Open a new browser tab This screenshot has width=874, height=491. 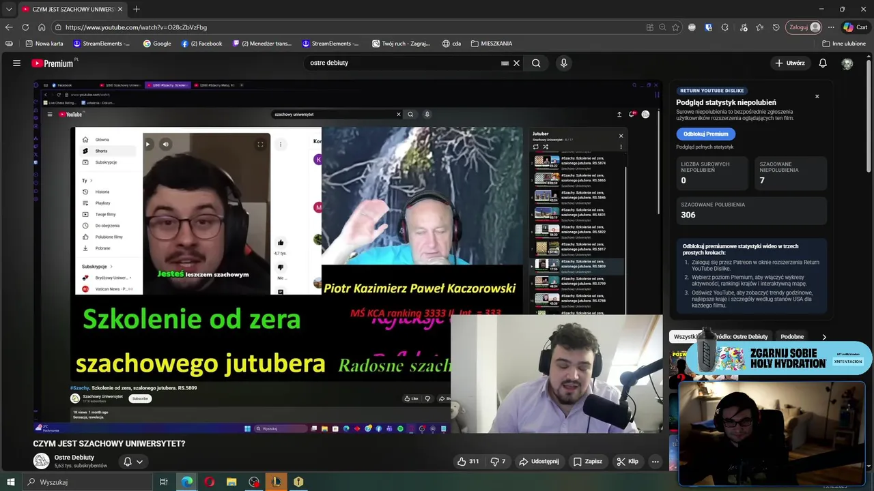click(x=137, y=9)
